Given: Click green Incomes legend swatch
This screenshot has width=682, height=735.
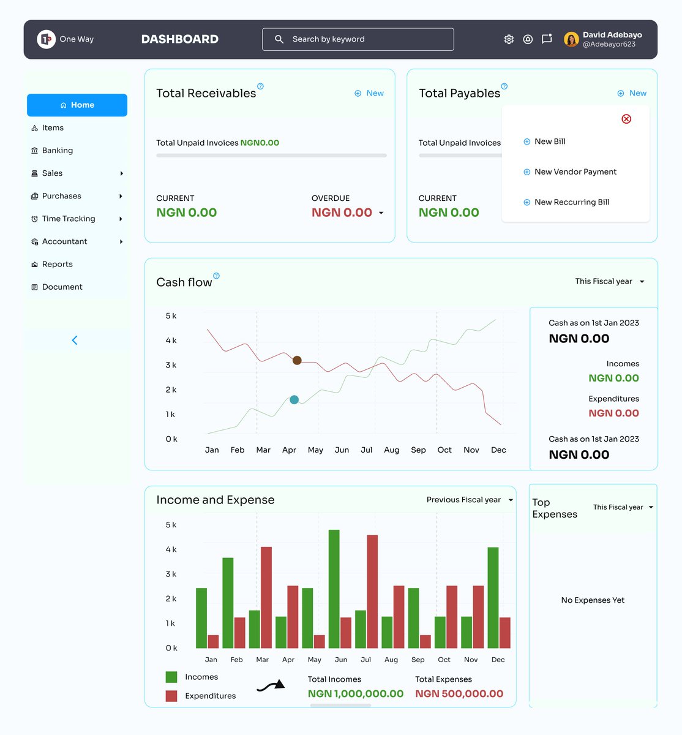Looking at the screenshot, I should pos(171,677).
